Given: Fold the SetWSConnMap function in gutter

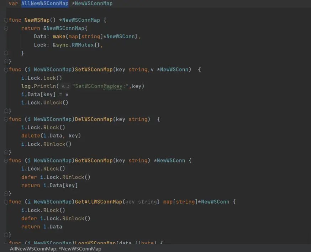Looking at the screenshot, I should [6, 70].
